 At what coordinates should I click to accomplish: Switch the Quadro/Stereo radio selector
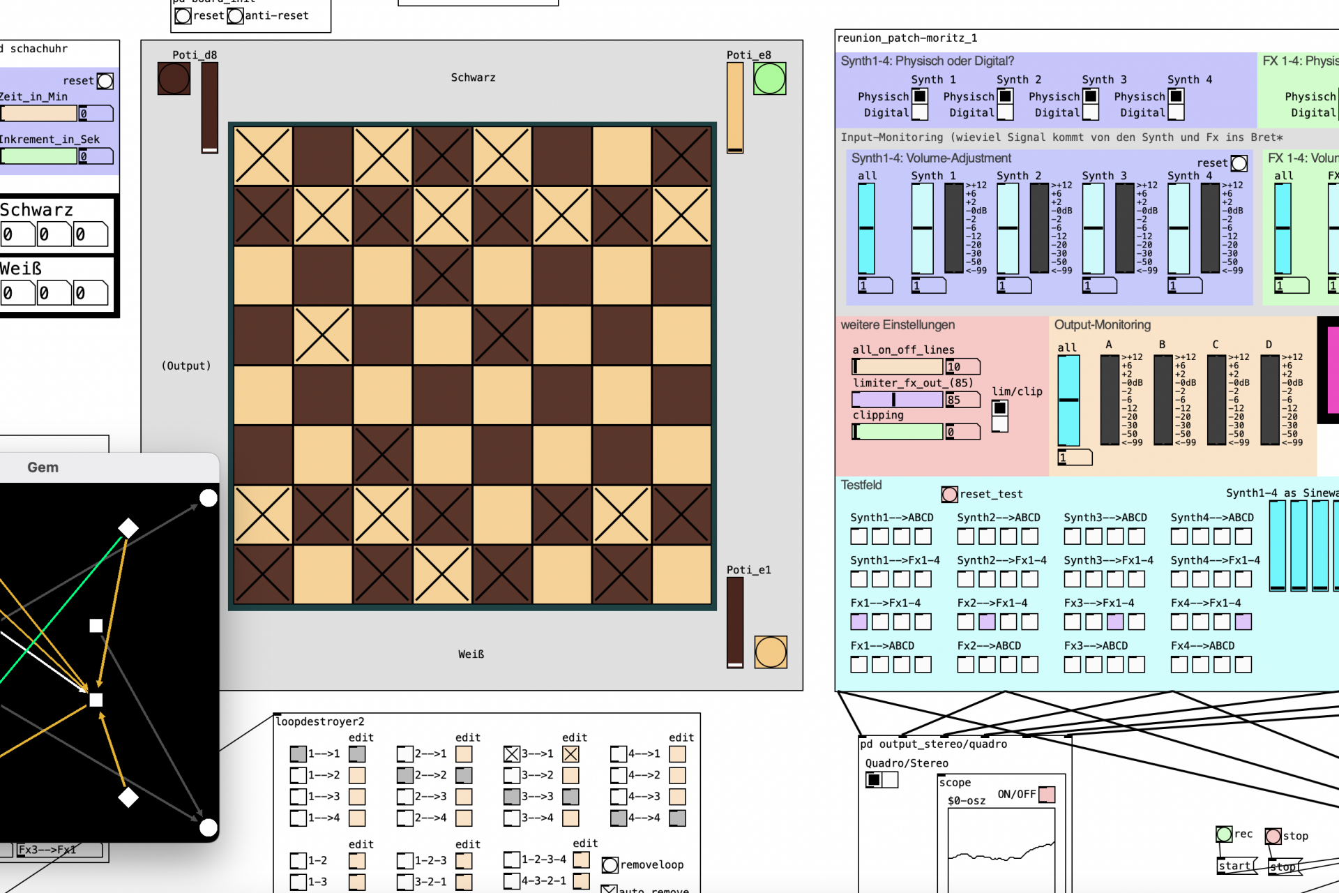(x=890, y=780)
